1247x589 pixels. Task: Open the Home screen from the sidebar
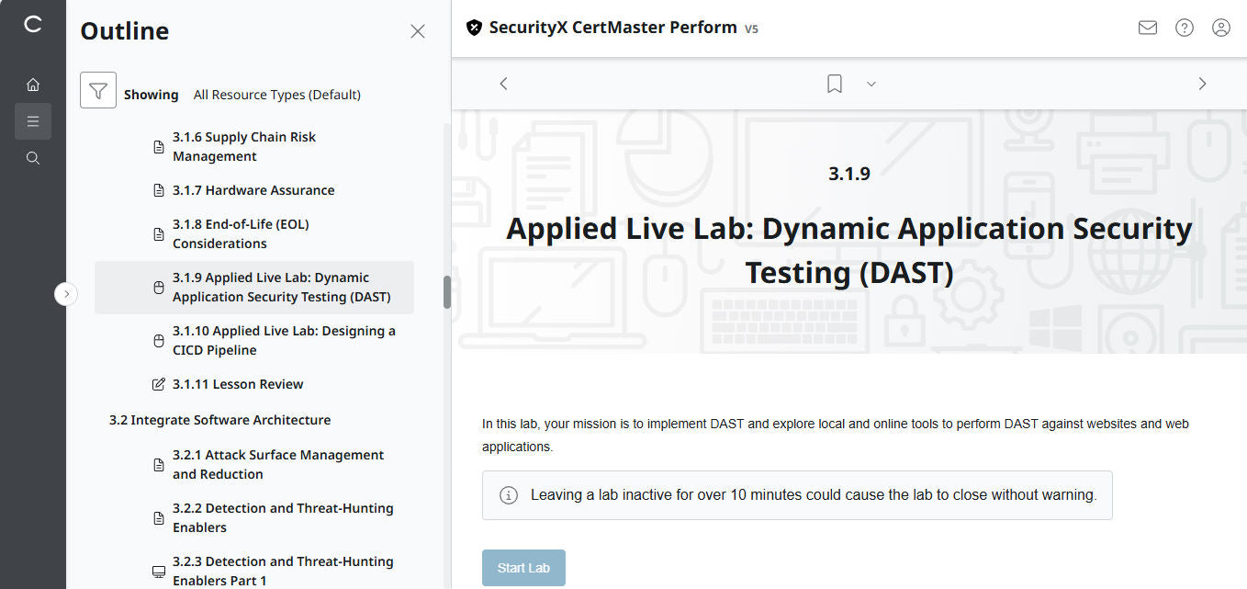(33, 84)
